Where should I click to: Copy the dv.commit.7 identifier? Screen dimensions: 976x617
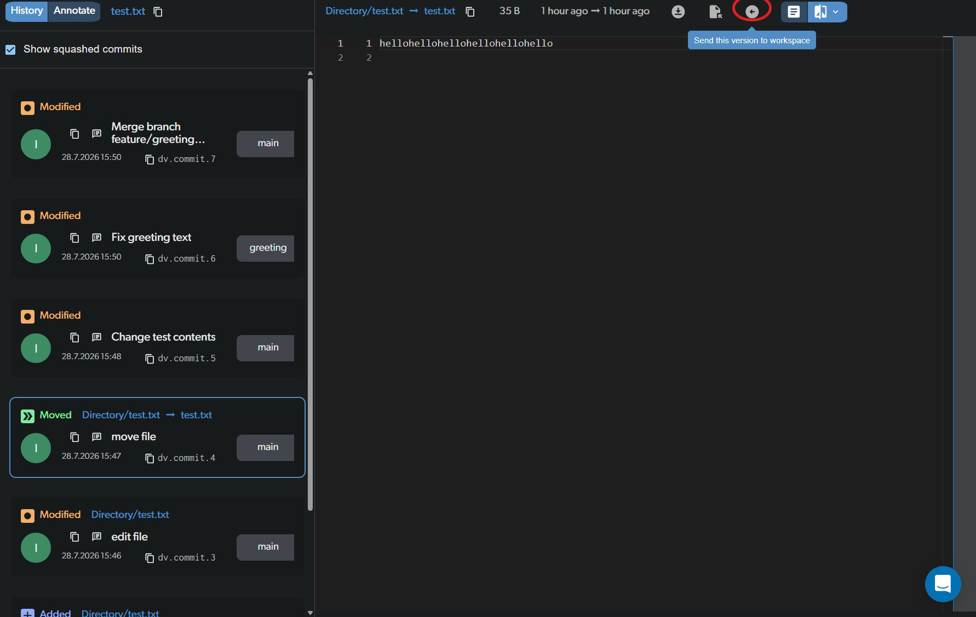(150, 159)
